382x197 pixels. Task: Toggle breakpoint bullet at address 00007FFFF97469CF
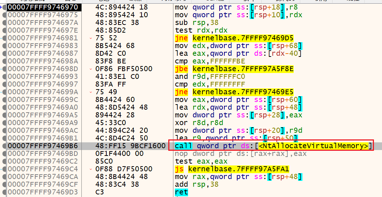pos(4,185)
